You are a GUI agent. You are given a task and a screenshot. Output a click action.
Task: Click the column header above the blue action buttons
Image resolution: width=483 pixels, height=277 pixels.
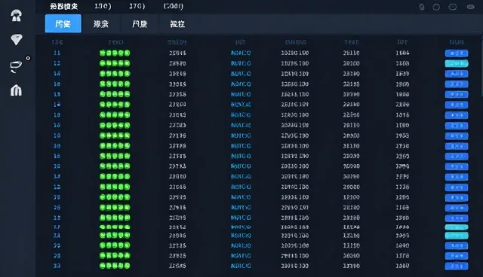457,42
